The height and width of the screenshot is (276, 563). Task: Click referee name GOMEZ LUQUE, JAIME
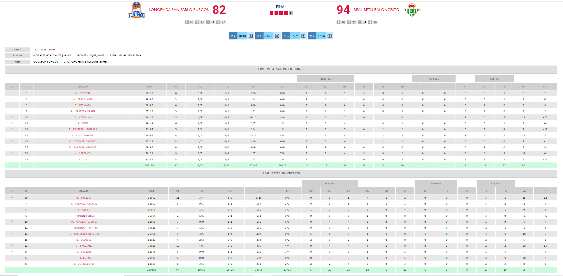91,55
